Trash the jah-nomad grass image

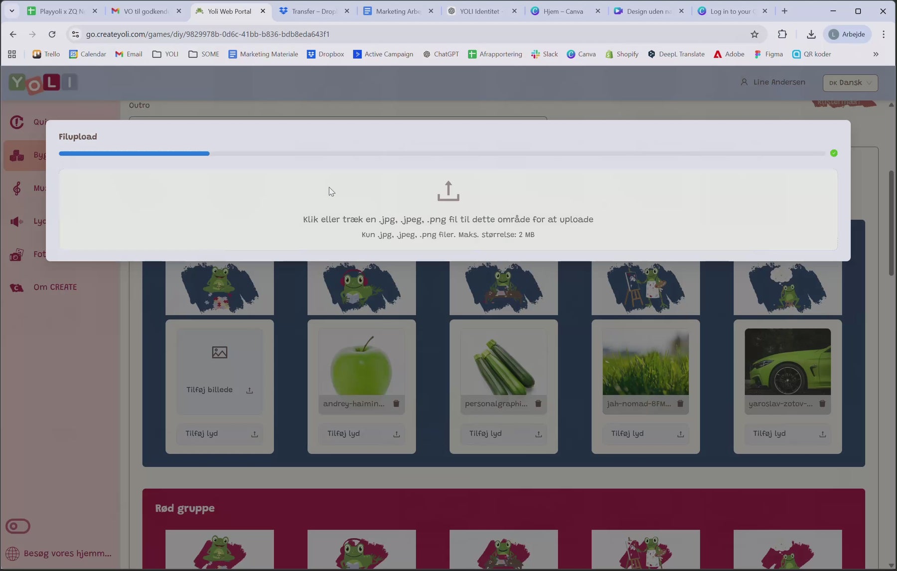pyautogui.click(x=680, y=404)
